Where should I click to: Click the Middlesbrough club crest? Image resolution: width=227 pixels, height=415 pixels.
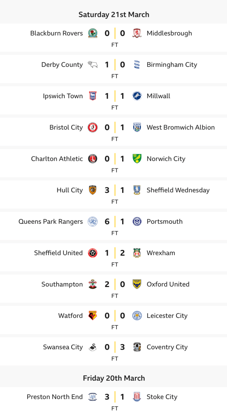137,33
